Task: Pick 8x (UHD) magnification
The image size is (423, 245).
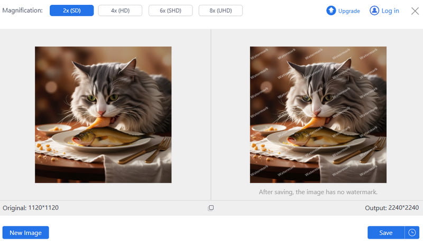Action: point(220,11)
